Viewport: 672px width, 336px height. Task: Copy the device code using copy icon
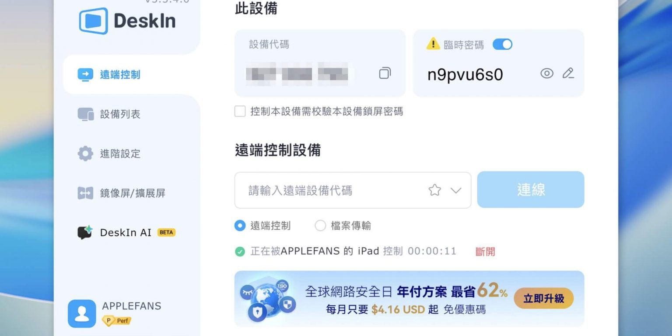click(385, 73)
